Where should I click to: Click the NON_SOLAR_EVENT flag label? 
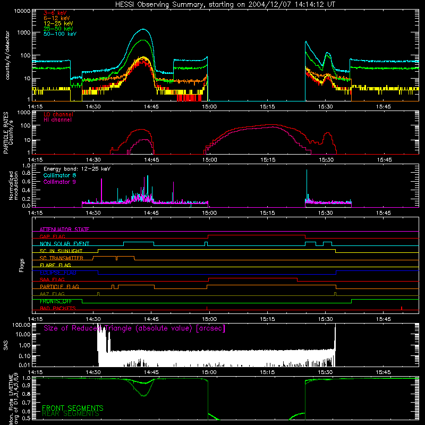[x=64, y=244]
